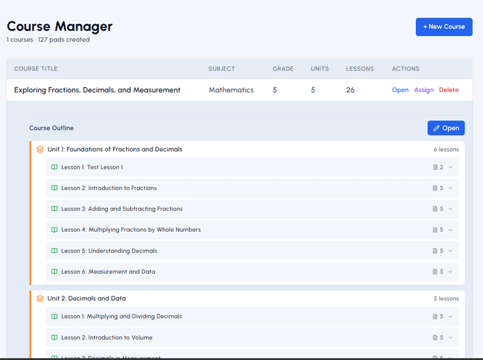Image resolution: width=483 pixels, height=360 pixels.
Task: Click the Unit 2 stacked layers icon
Action: click(x=40, y=299)
